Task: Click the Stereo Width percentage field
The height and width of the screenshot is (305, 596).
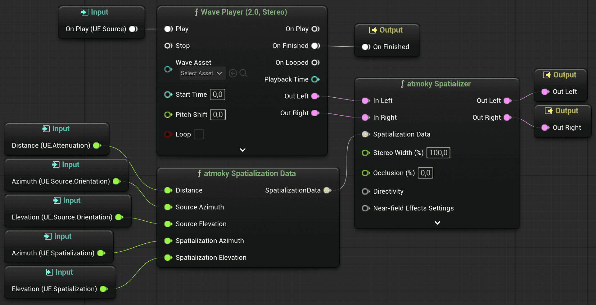Action: (438, 152)
